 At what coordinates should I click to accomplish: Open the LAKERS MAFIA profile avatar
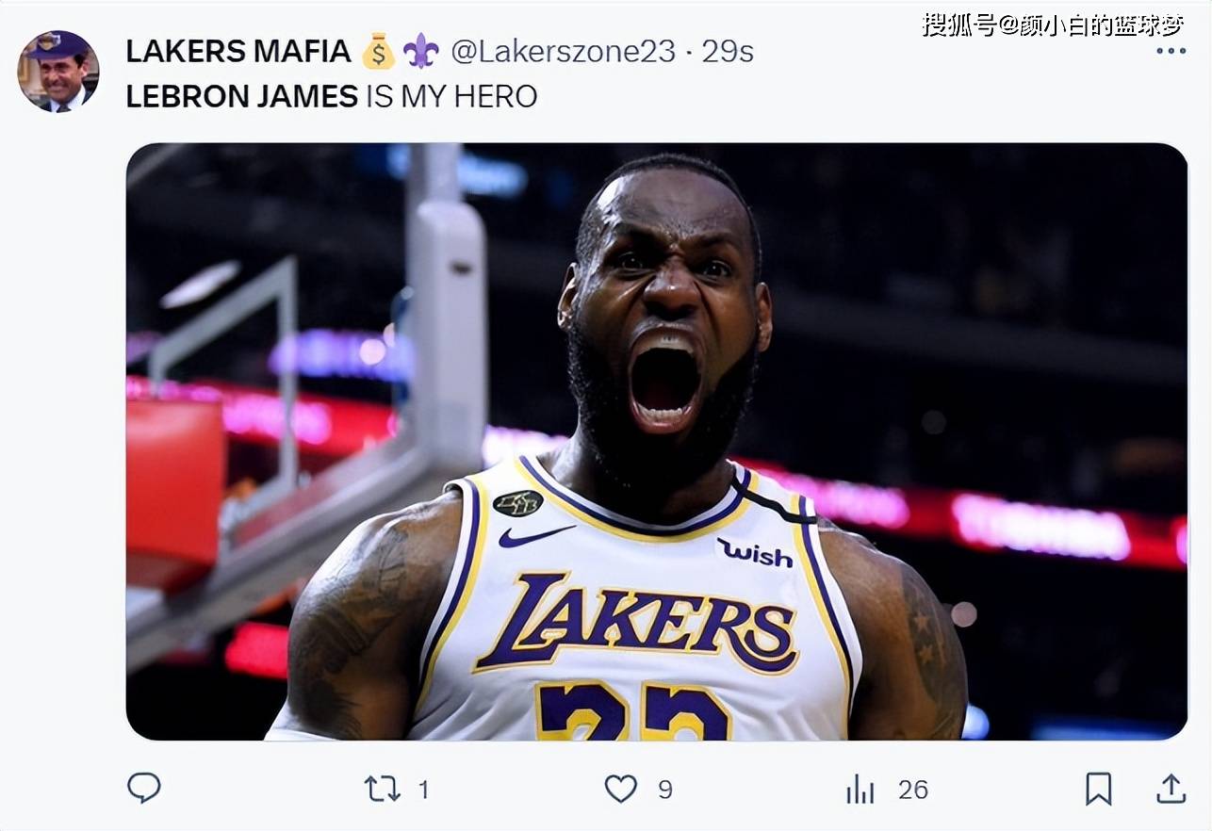click(x=58, y=72)
